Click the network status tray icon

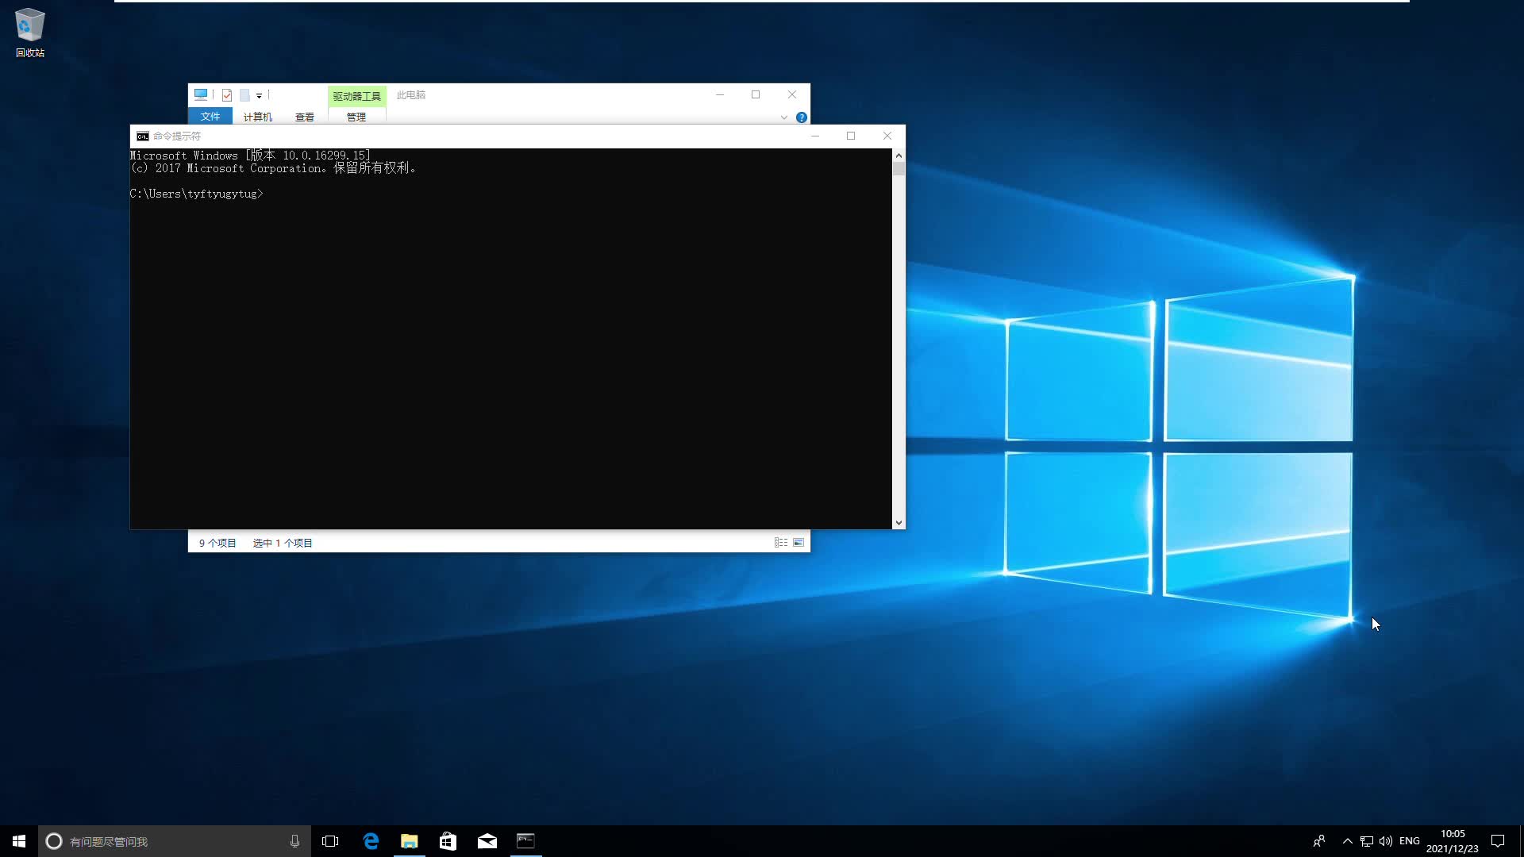[x=1367, y=841]
